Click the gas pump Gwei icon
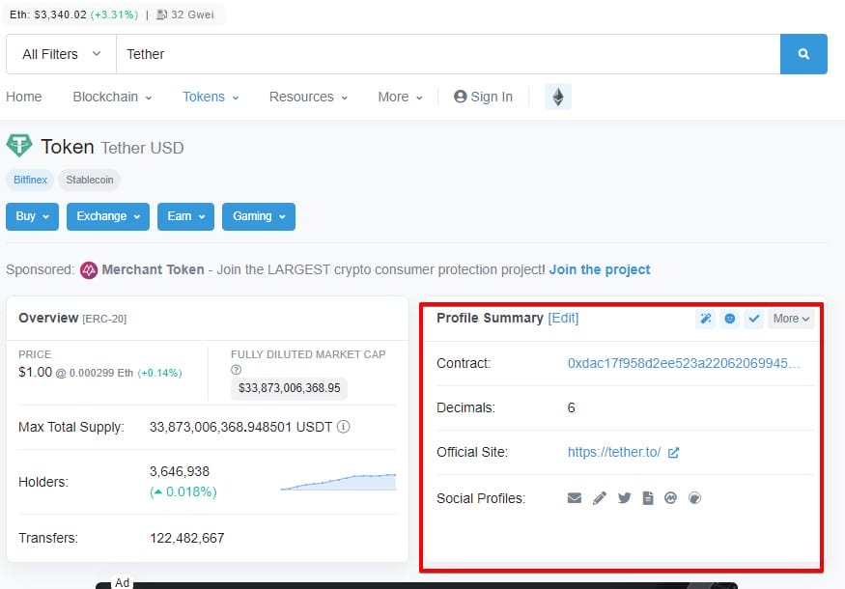Image resolution: width=845 pixels, height=589 pixels. click(161, 14)
